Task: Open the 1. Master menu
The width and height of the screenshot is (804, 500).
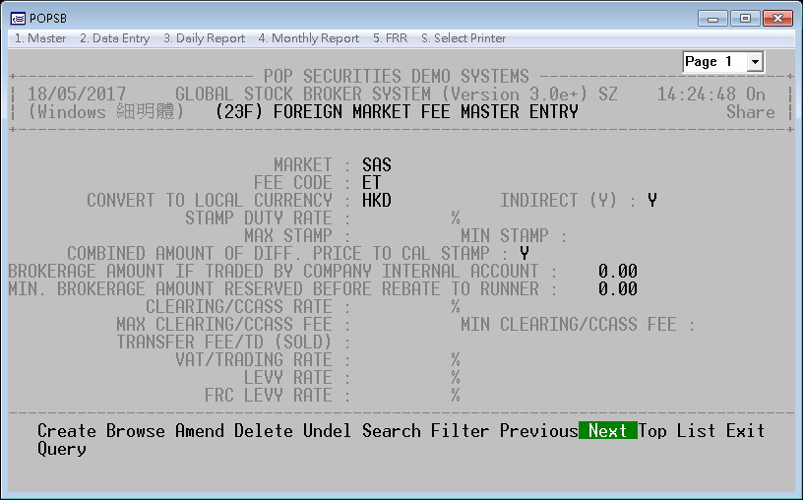Action: [x=40, y=38]
